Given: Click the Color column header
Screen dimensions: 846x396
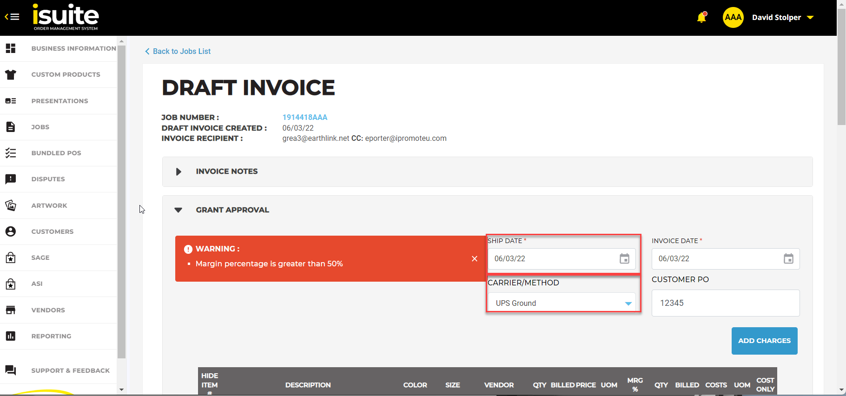Looking at the screenshot, I should (415, 385).
